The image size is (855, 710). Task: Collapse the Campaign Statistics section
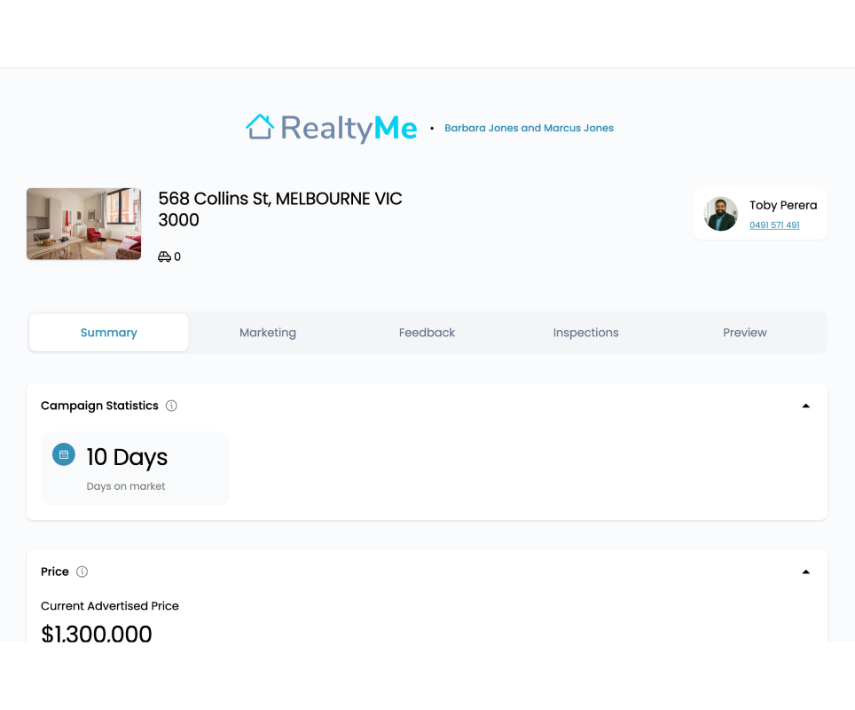[806, 406]
